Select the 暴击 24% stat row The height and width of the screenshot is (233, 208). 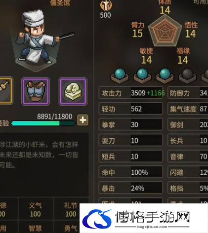(131, 188)
